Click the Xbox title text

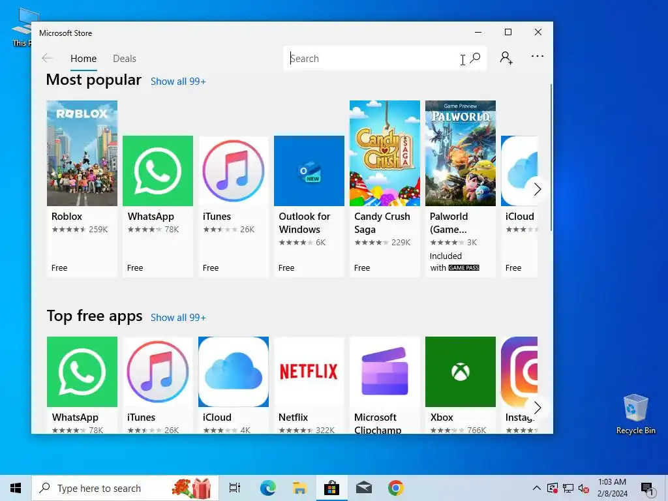click(x=442, y=417)
